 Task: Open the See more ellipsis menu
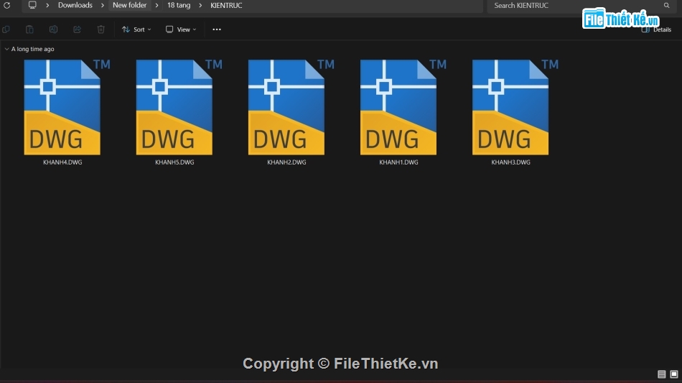point(217,29)
